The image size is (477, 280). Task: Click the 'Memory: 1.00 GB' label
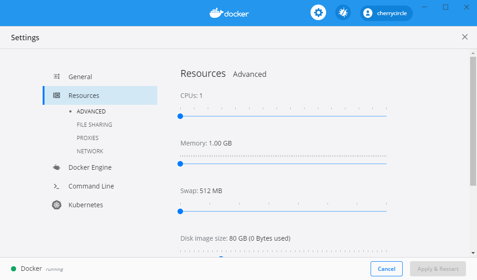point(206,143)
